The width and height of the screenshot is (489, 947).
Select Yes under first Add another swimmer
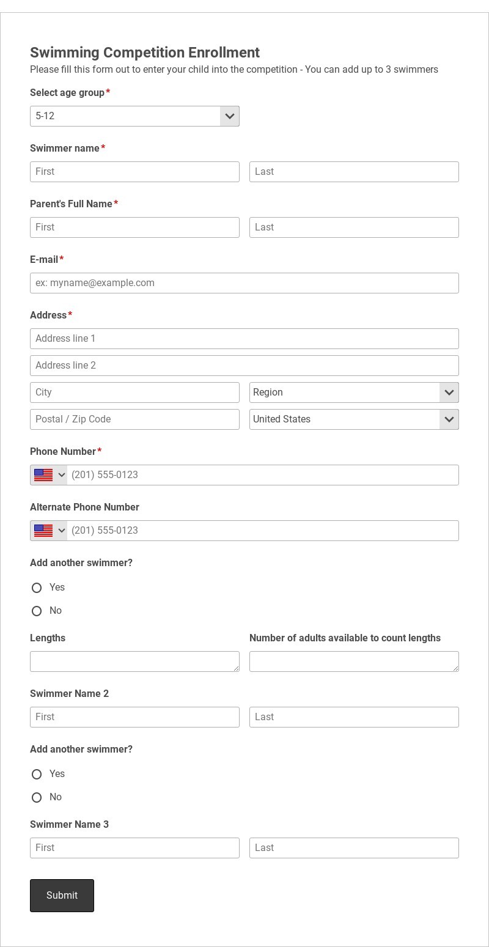[x=37, y=588]
